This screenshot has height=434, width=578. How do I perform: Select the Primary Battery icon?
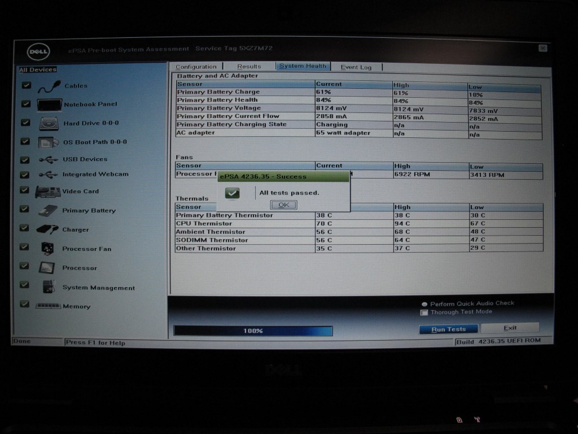[x=48, y=211]
